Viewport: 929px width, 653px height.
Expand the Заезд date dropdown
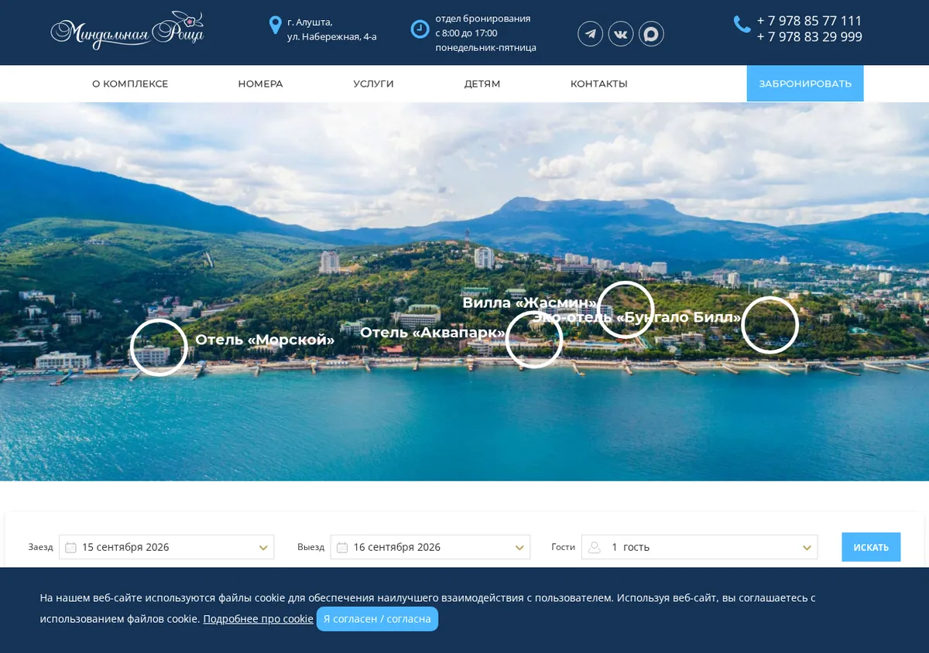tap(166, 547)
